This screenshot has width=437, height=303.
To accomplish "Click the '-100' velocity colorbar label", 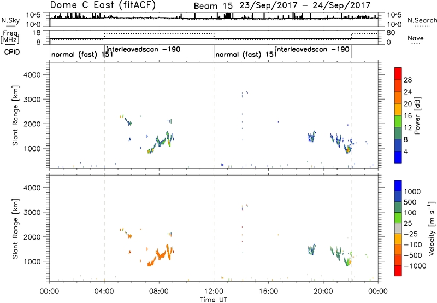I will click(x=413, y=244).
